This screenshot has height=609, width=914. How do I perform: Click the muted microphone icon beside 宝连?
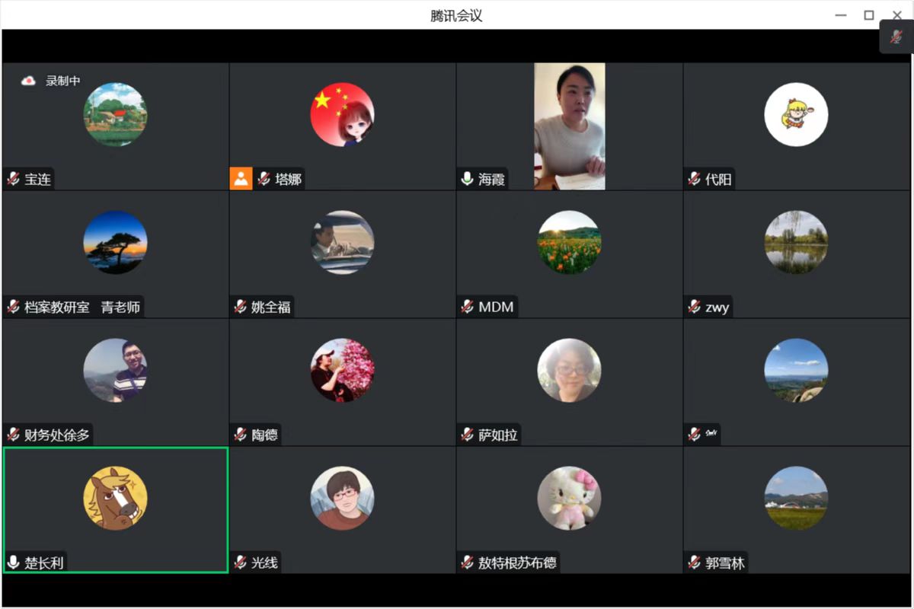[x=13, y=180]
